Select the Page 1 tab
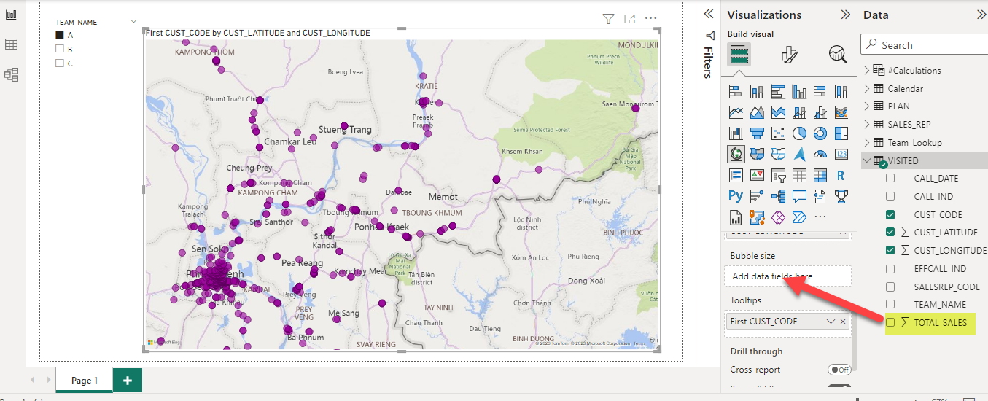The image size is (988, 401). click(x=85, y=380)
